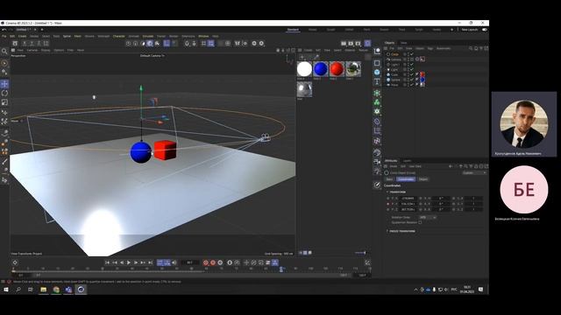
Task: Open the File menu in main menu bar
Action: pos(4,36)
